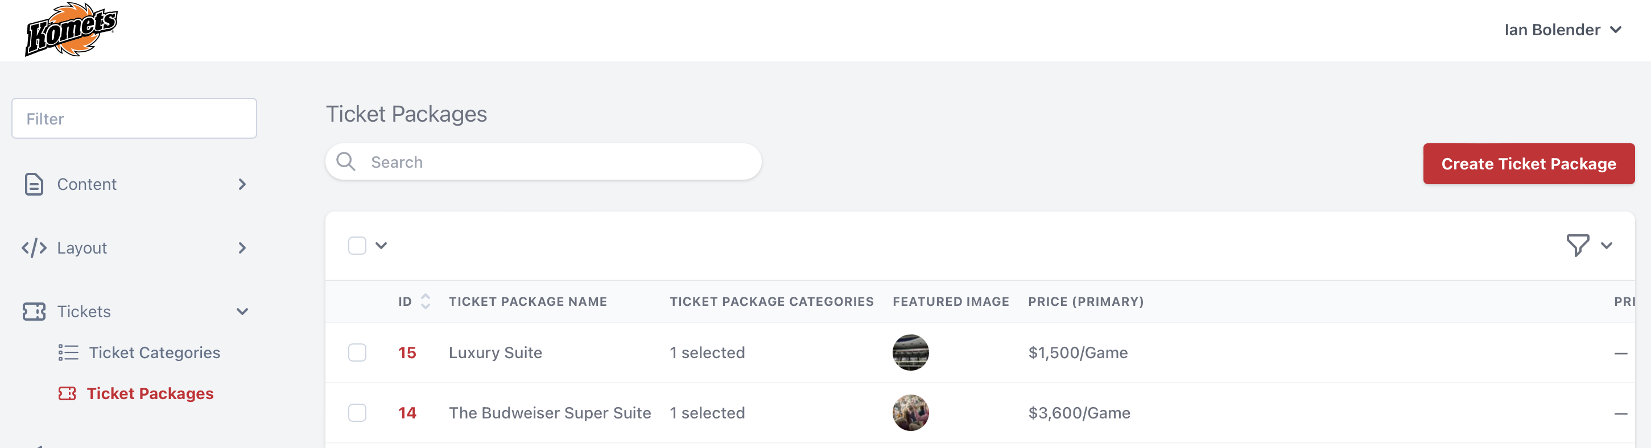This screenshot has height=448, width=1651.
Task: Click the Ticket Categories list icon
Action: (69, 352)
